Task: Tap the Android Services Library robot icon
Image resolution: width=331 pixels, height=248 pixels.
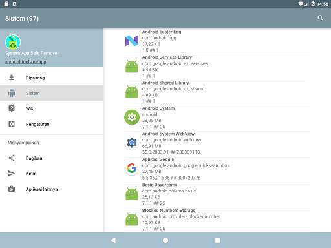Action: [132, 67]
